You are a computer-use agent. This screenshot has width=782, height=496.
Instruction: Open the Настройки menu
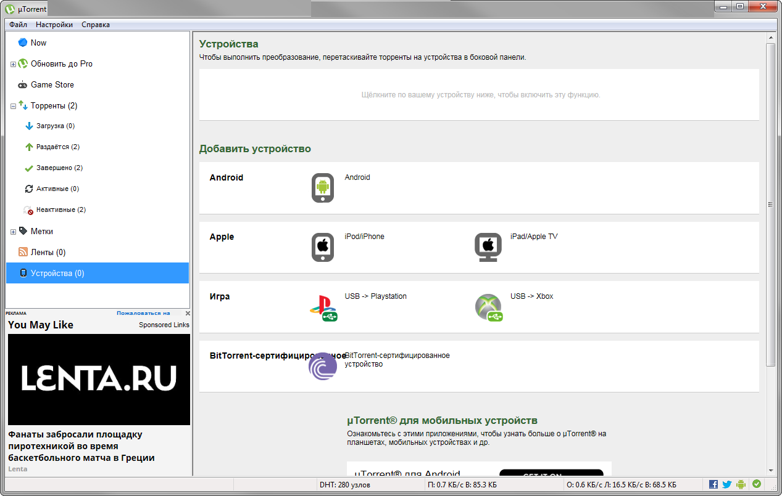point(54,25)
